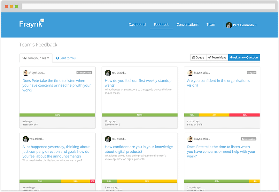Click 'Based on 4 of 8' text
Viewport: 279px width, 192px height.
click(30, 124)
